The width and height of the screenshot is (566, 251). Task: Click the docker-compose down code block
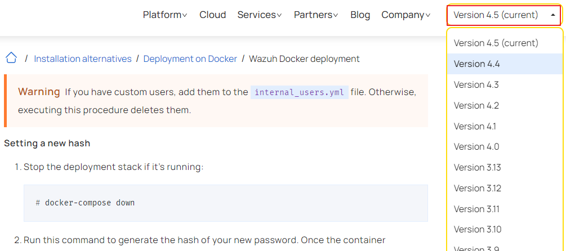click(225, 203)
